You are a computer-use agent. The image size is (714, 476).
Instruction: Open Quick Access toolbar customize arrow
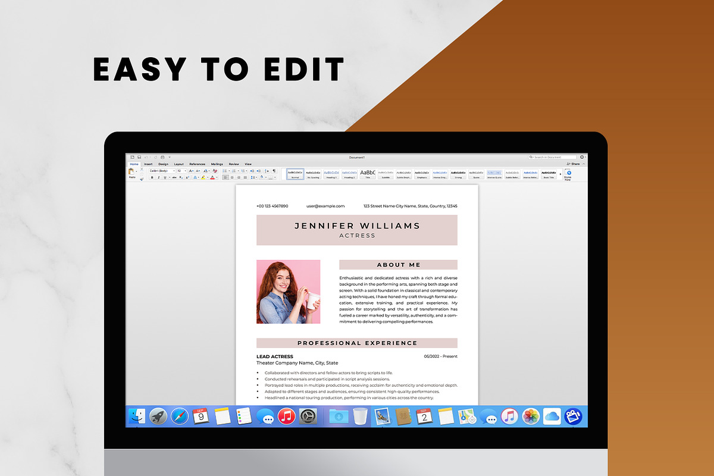tap(170, 157)
